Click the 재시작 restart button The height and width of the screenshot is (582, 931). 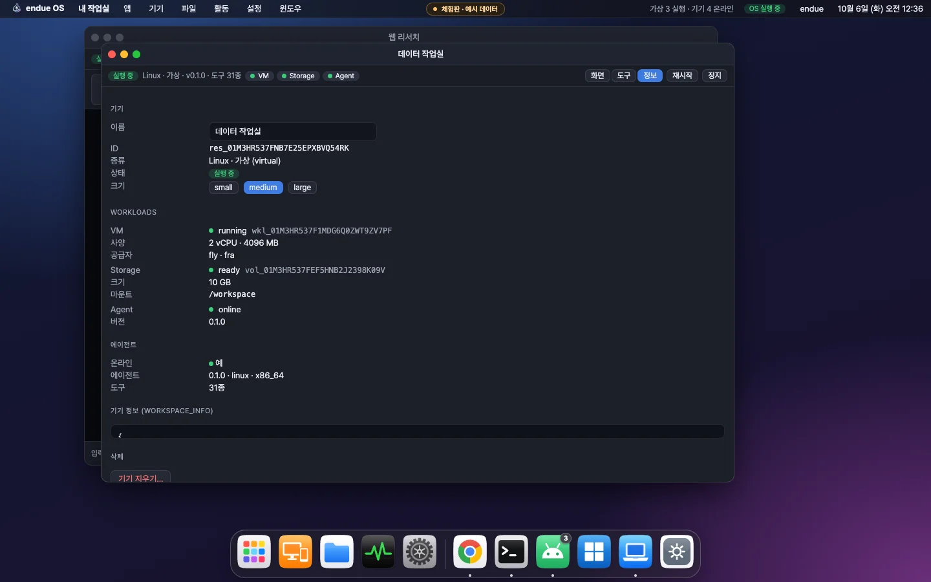point(682,76)
